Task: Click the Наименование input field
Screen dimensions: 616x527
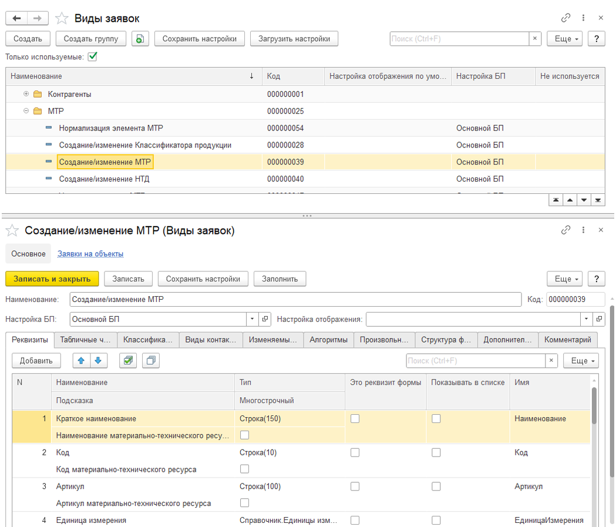Action: pyautogui.click(x=295, y=300)
